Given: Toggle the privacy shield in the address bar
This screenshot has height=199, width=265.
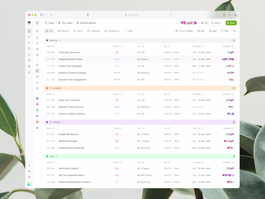Looking at the screenshot, I should [x=88, y=15].
